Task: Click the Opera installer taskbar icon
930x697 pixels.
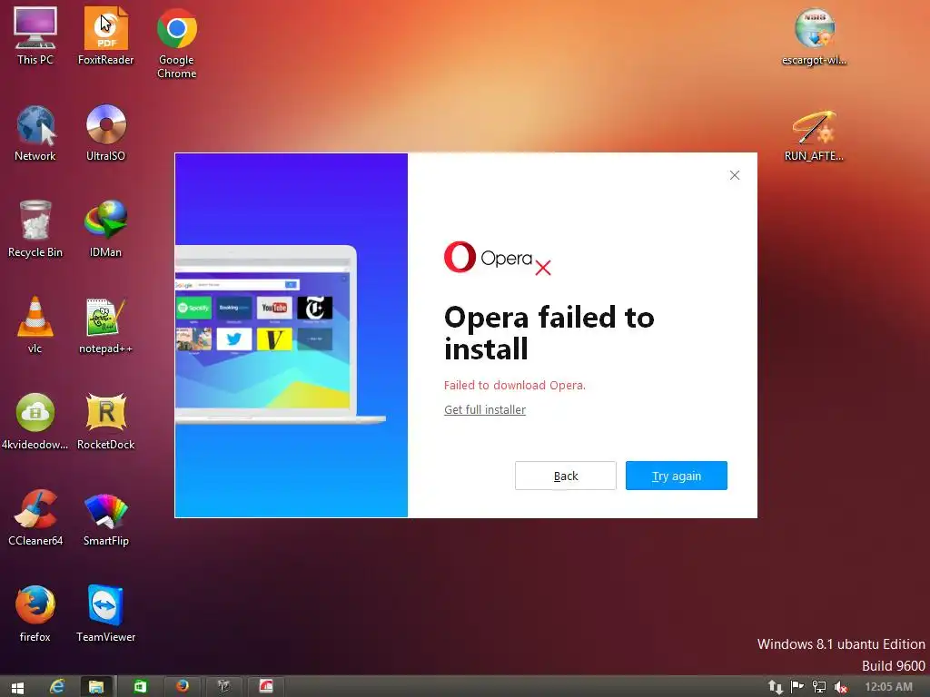Action: pyautogui.click(x=266, y=686)
